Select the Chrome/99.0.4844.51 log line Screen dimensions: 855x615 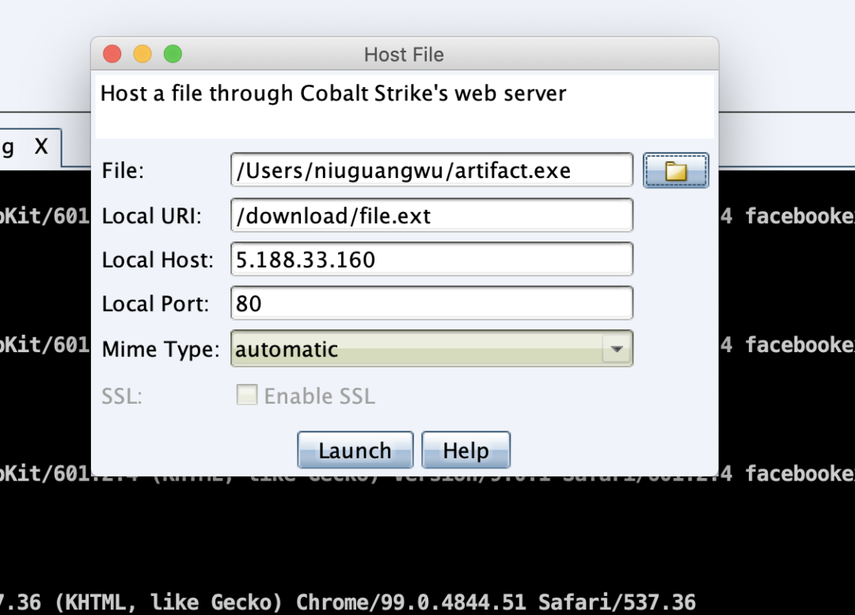click(x=348, y=602)
